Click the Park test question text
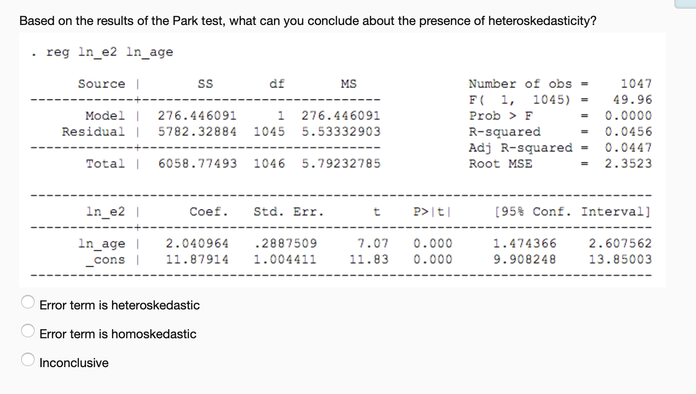This screenshot has width=696, height=394. 308,21
